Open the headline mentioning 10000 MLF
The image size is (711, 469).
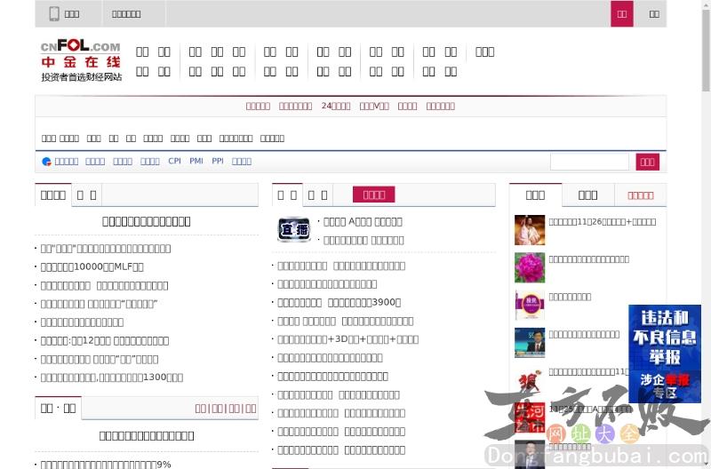[92, 266]
